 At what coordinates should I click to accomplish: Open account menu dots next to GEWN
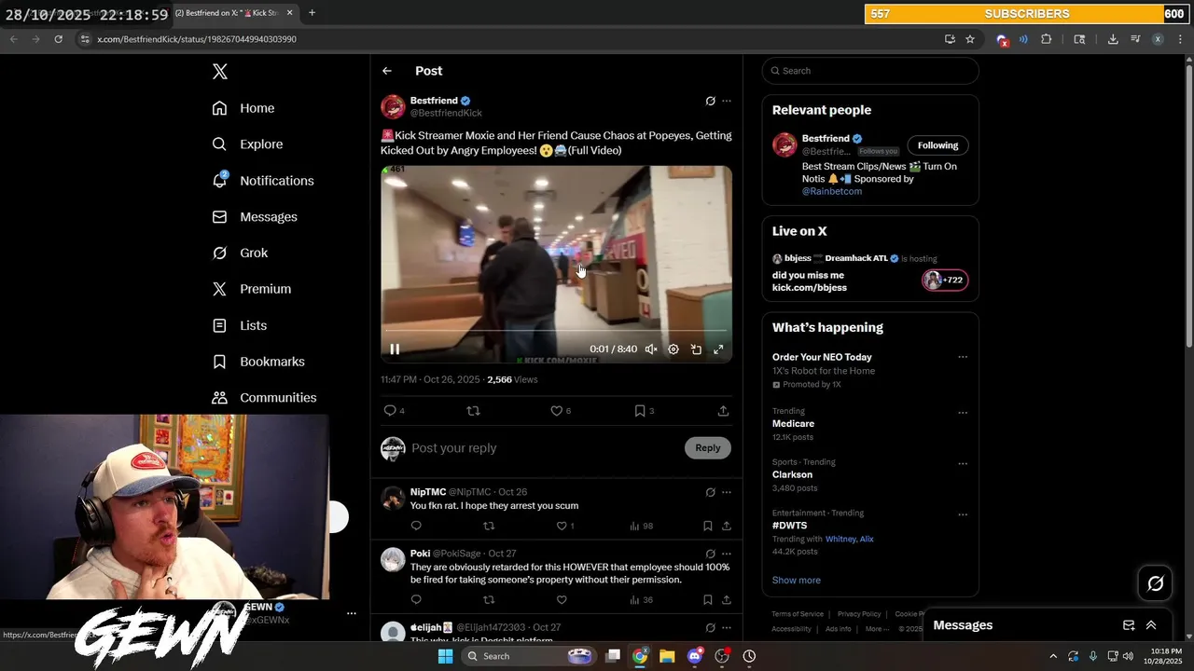pyautogui.click(x=352, y=613)
